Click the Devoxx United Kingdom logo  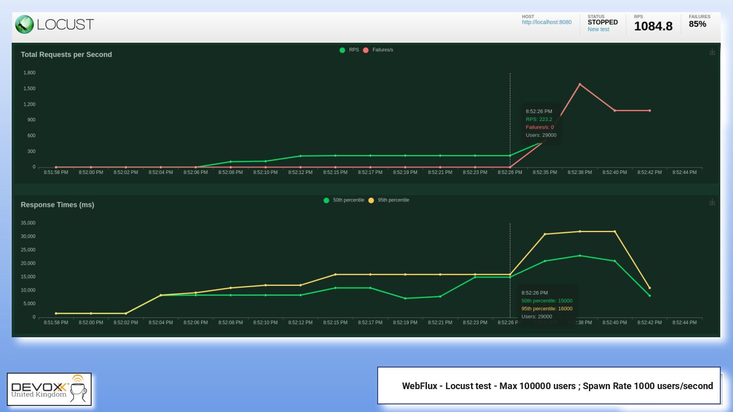(49, 389)
